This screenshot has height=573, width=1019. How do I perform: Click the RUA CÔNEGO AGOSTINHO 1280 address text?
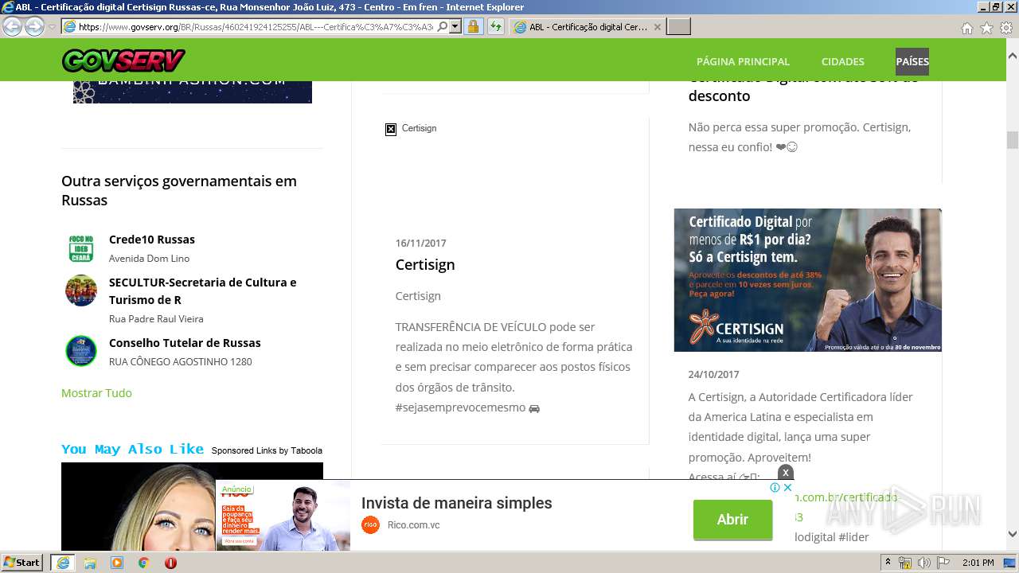pyautogui.click(x=181, y=362)
